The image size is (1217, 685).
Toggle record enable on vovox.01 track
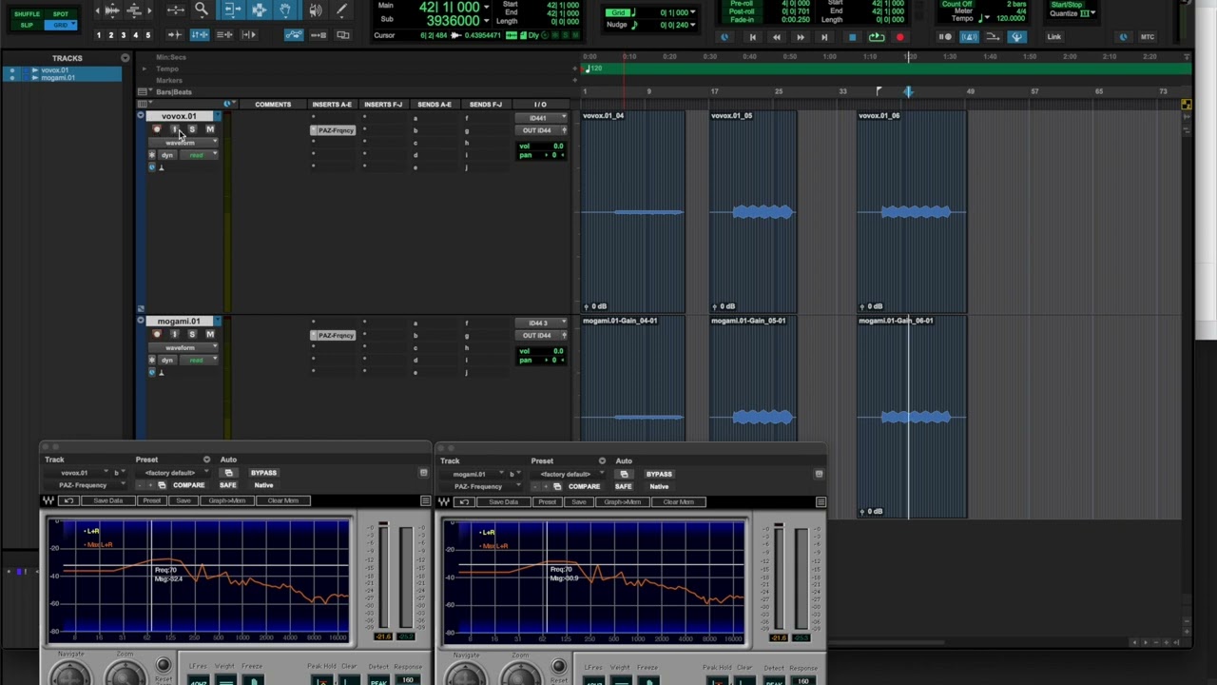coord(157,129)
